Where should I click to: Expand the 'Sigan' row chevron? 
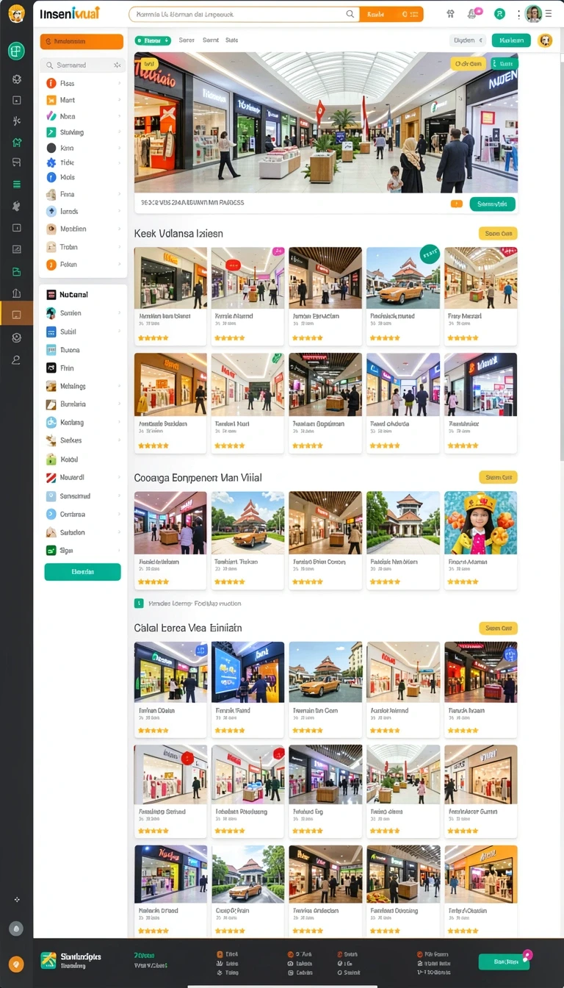pyautogui.click(x=119, y=551)
